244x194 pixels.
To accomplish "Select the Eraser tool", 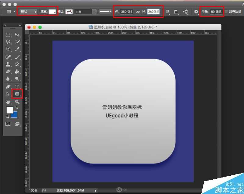I will point(7,71).
